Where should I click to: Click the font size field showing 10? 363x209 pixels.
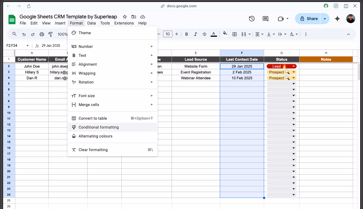(167, 34)
